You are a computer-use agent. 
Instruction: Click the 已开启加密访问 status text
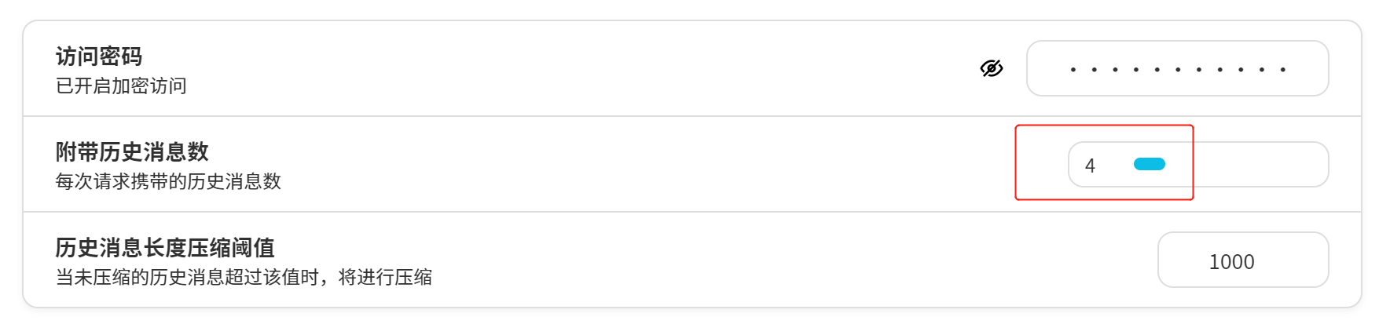coord(121,86)
